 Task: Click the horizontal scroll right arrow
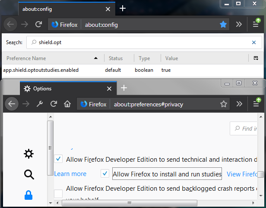(x=253, y=203)
